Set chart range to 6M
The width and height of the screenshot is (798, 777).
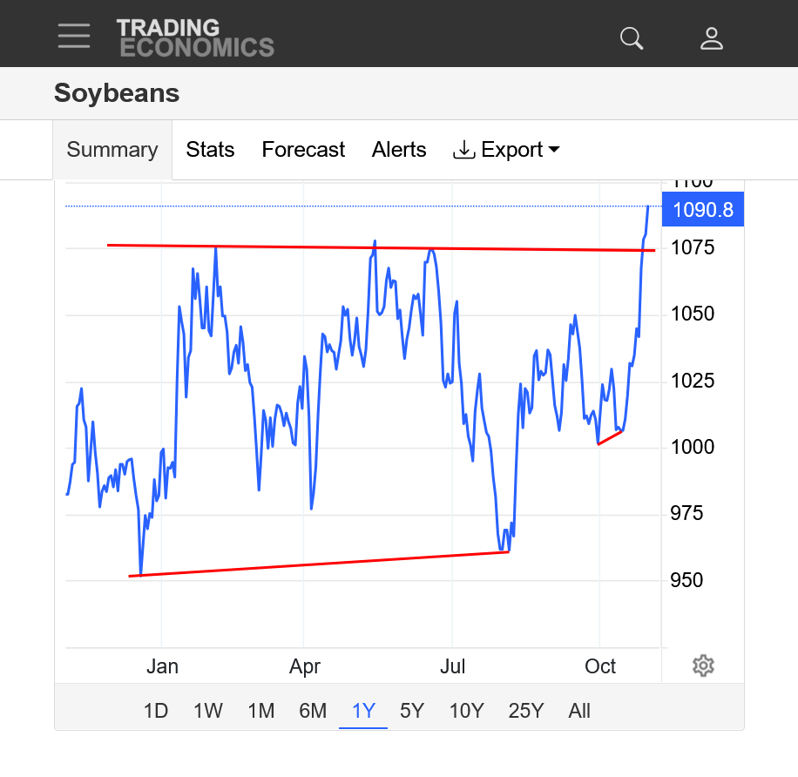pyautogui.click(x=313, y=711)
